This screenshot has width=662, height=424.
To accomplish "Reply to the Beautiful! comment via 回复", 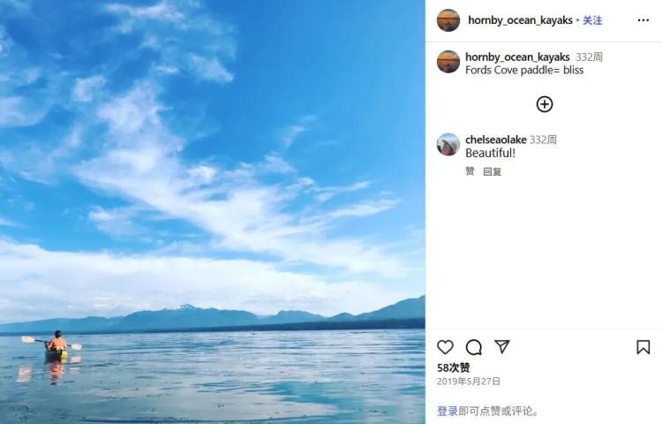I will 493,171.
